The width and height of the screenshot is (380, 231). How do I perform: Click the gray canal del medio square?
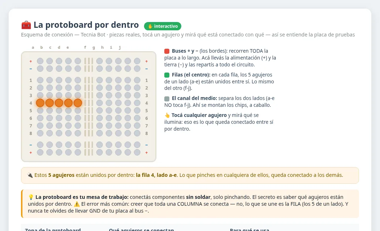pyautogui.click(x=167, y=99)
